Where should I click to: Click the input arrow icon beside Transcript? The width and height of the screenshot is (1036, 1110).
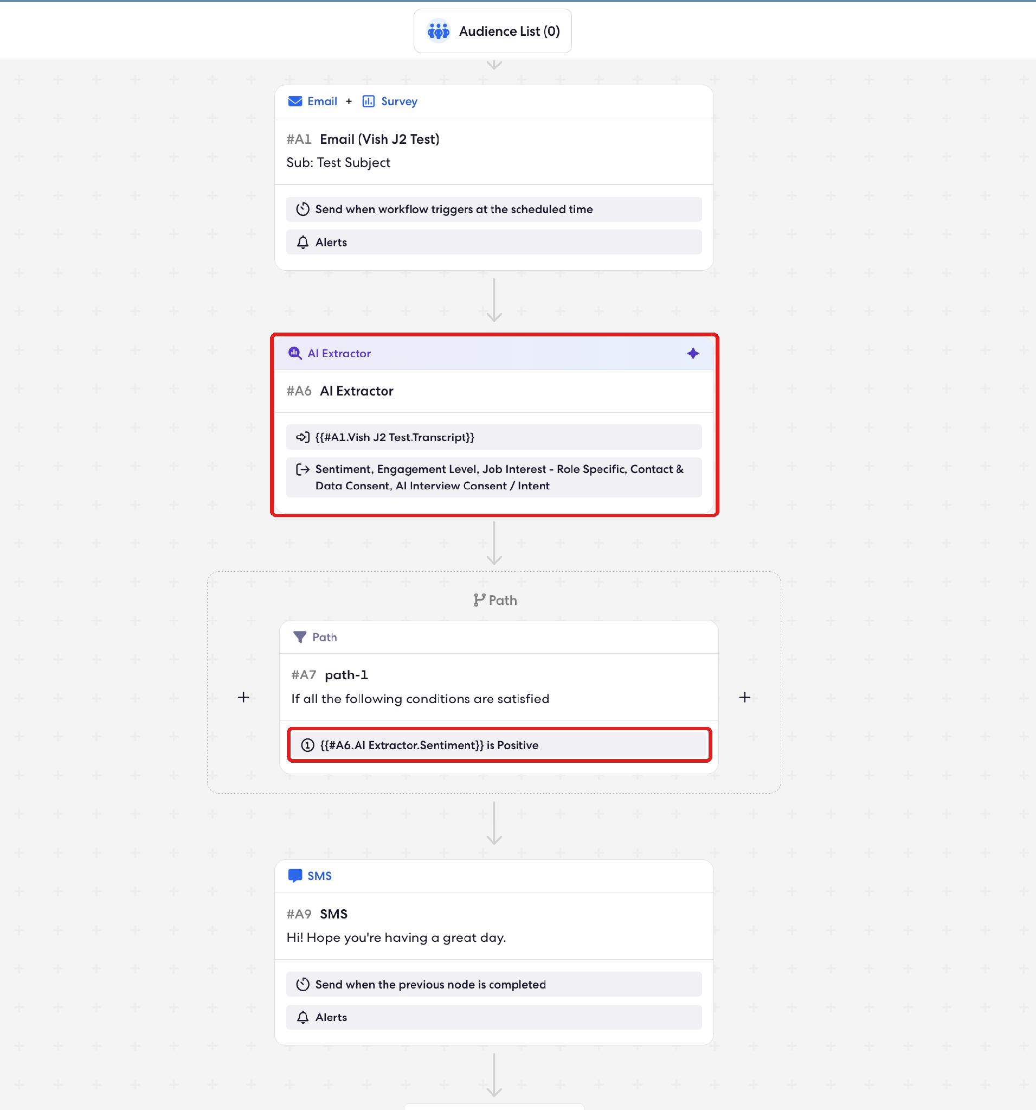click(x=303, y=437)
